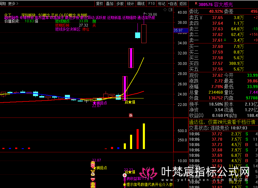Image resolution: width=258 pixels, height=188 pixels.
Task: Click the 39.86 high price flag marker
Action: [x=150, y=15]
